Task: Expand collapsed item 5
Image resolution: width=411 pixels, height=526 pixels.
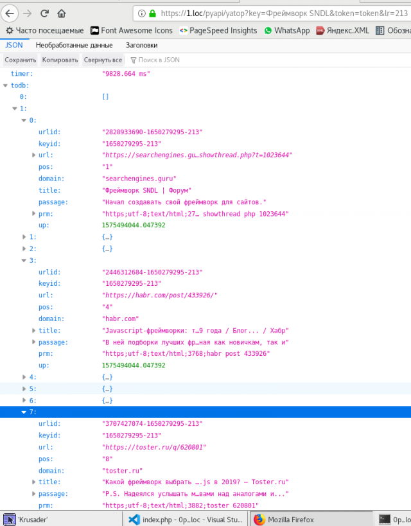Action: pyautogui.click(x=24, y=389)
